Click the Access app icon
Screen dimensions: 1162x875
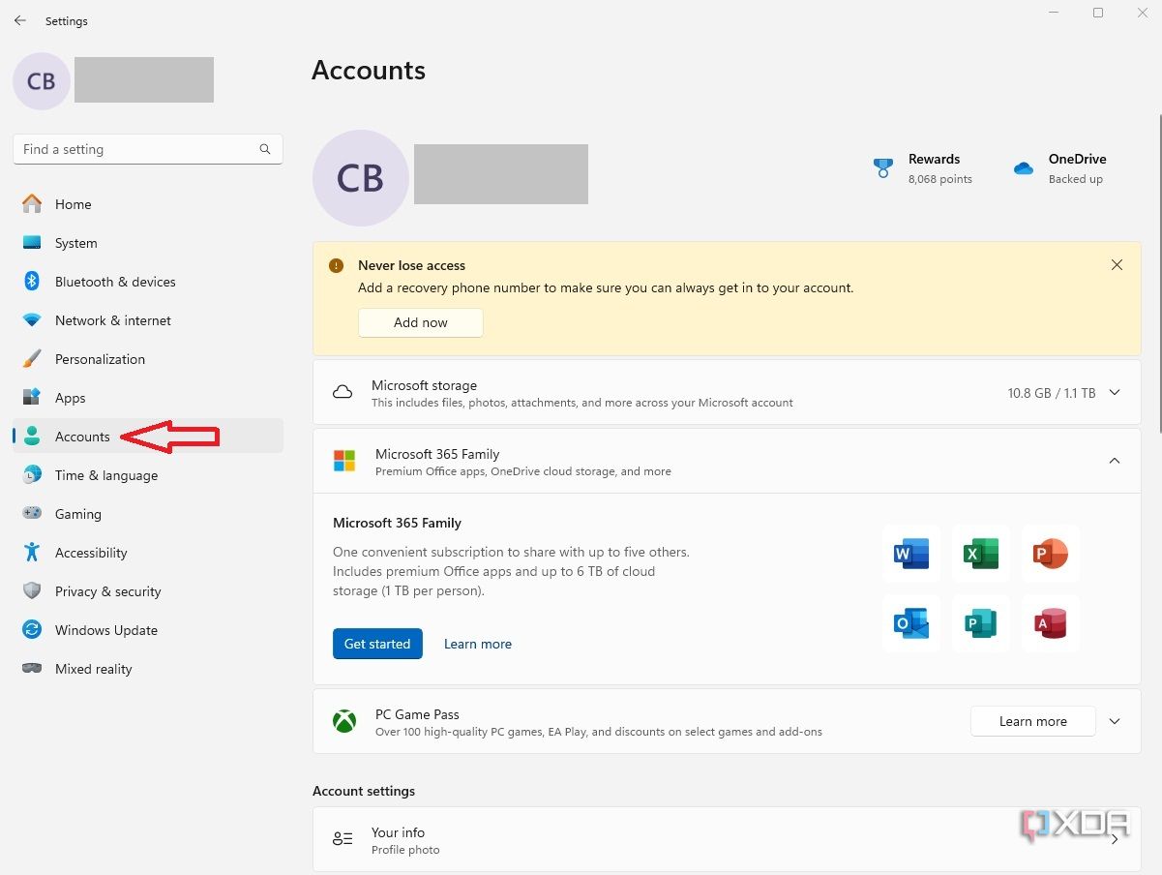[x=1050, y=623]
